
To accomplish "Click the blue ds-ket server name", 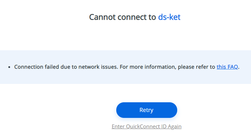I will click(169, 17).
